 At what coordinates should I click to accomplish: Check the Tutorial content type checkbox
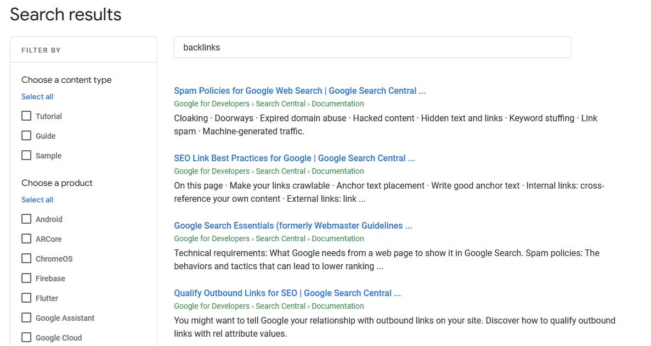(x=26, y=116)
